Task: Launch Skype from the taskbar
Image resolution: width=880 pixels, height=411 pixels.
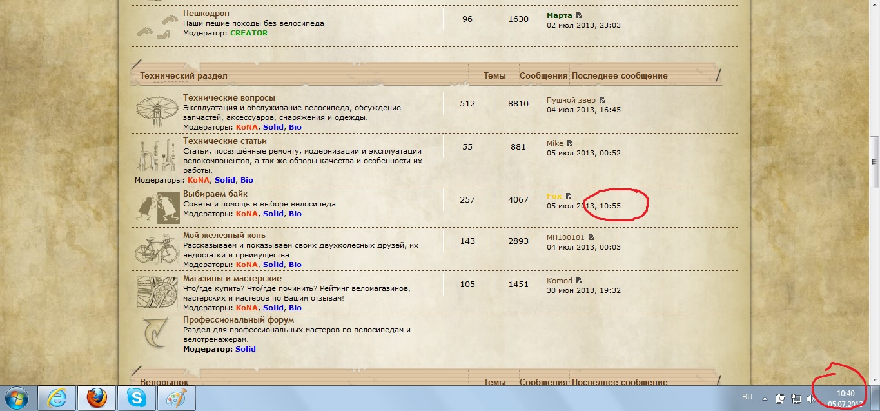Action: 136,398
